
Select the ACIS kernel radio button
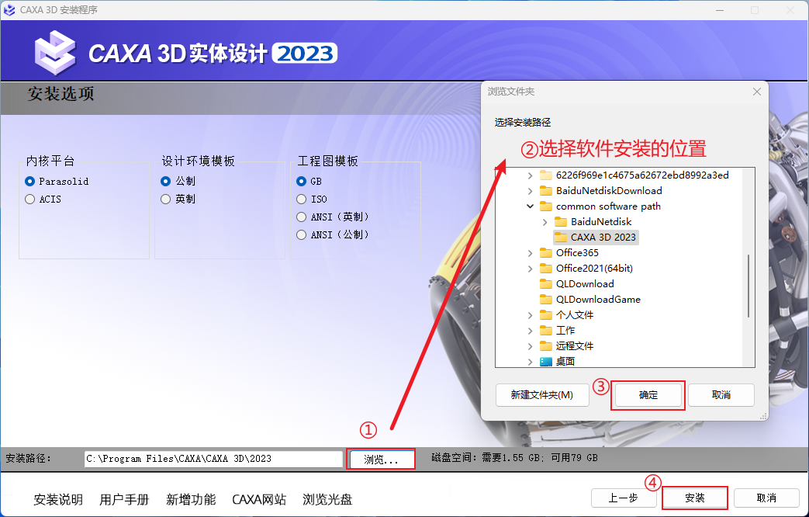click(x=30, y=200)
